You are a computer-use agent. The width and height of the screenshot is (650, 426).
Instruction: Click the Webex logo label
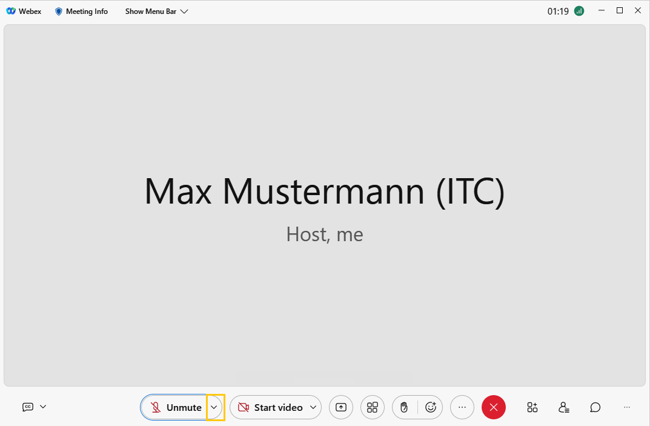coord(24,11)
